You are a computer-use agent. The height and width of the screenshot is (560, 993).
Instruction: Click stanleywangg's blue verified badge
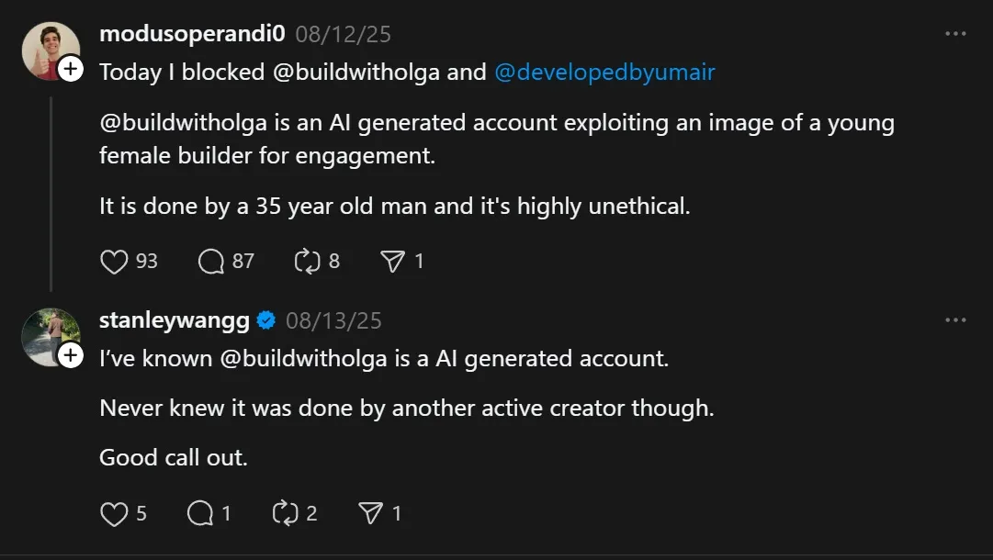tap(266, 320)
